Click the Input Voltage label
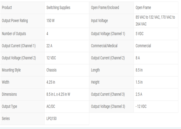Image resolution: width=181 pixels, height=129 pixels. (x=99, y=21)
